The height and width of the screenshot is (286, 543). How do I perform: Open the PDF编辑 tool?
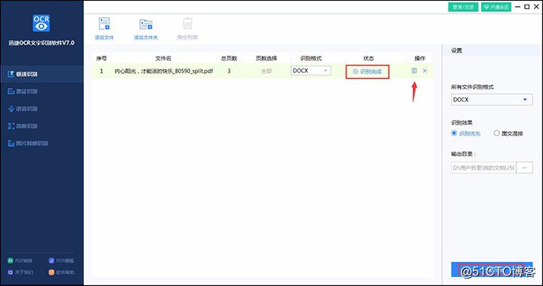click(x=61, y=260)
